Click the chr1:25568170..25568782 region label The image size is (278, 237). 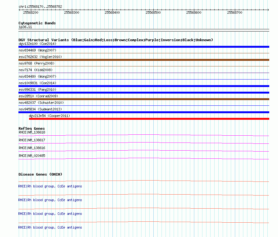(40, 7)
